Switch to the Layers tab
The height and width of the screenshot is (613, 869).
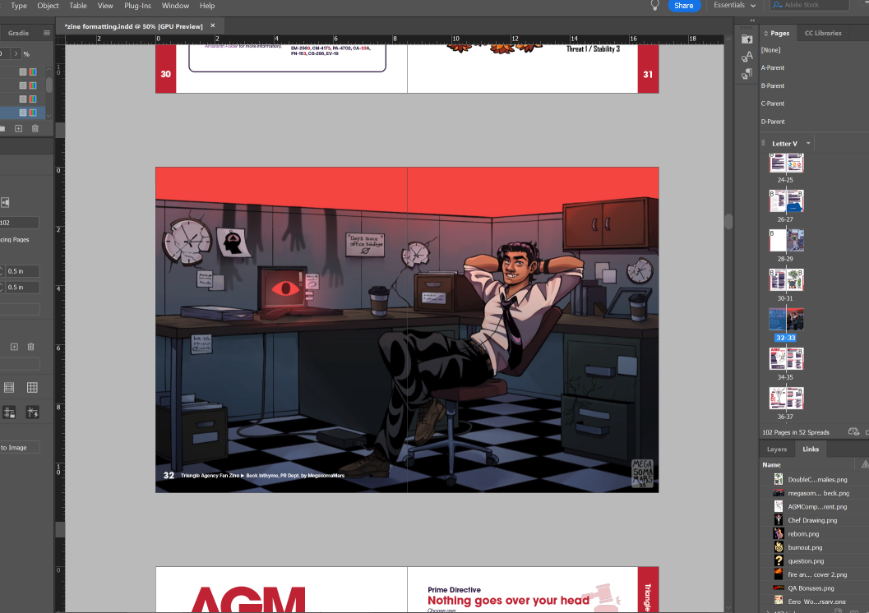pyautogui.click(x=776, y=449)
